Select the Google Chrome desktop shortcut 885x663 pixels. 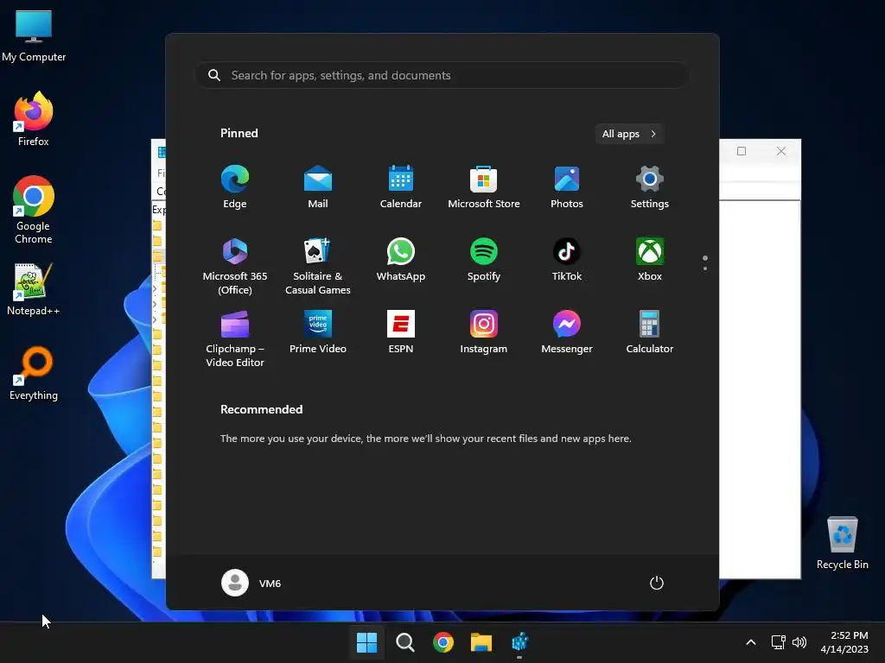[34, 210]
